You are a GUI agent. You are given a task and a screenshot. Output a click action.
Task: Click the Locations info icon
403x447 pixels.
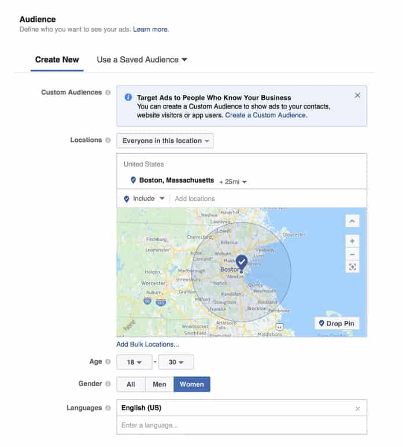coord(108,140)
